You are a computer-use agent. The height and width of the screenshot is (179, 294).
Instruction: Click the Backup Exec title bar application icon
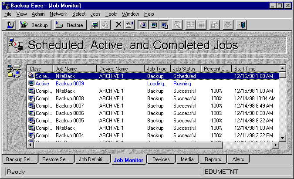coord(6,5)
